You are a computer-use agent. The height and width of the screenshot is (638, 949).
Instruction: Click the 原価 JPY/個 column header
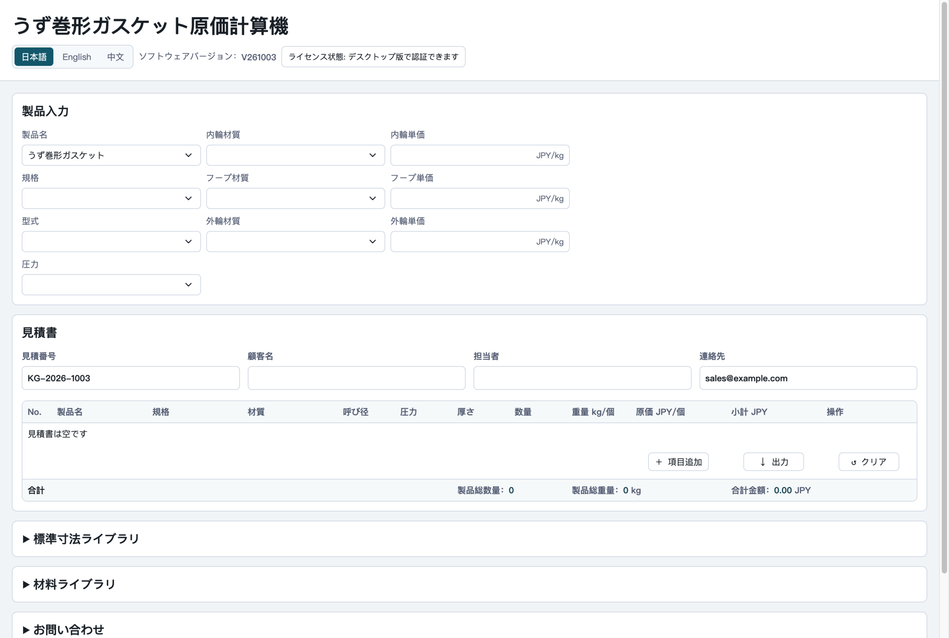660,412
